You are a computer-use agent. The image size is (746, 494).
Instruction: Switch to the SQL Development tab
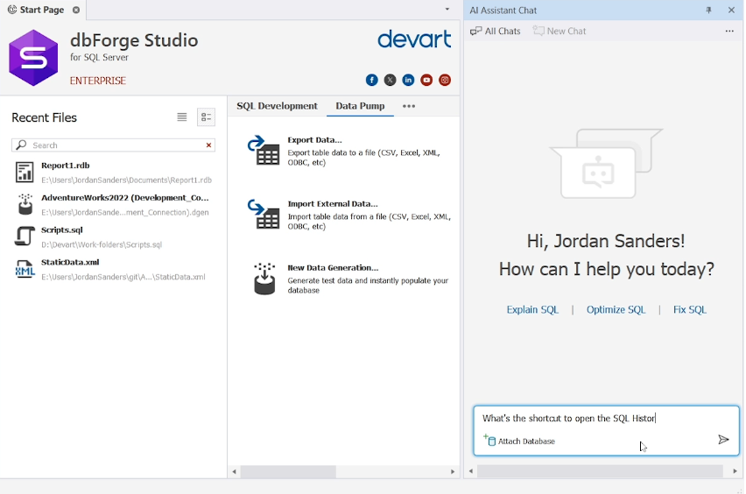pyautogui.click(x=277, y=106)
